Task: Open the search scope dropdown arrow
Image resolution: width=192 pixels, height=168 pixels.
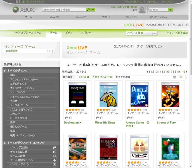Action: (x=93, y=10)
